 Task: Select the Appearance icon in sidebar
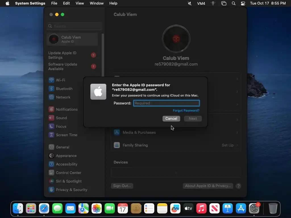coord(51,156)
